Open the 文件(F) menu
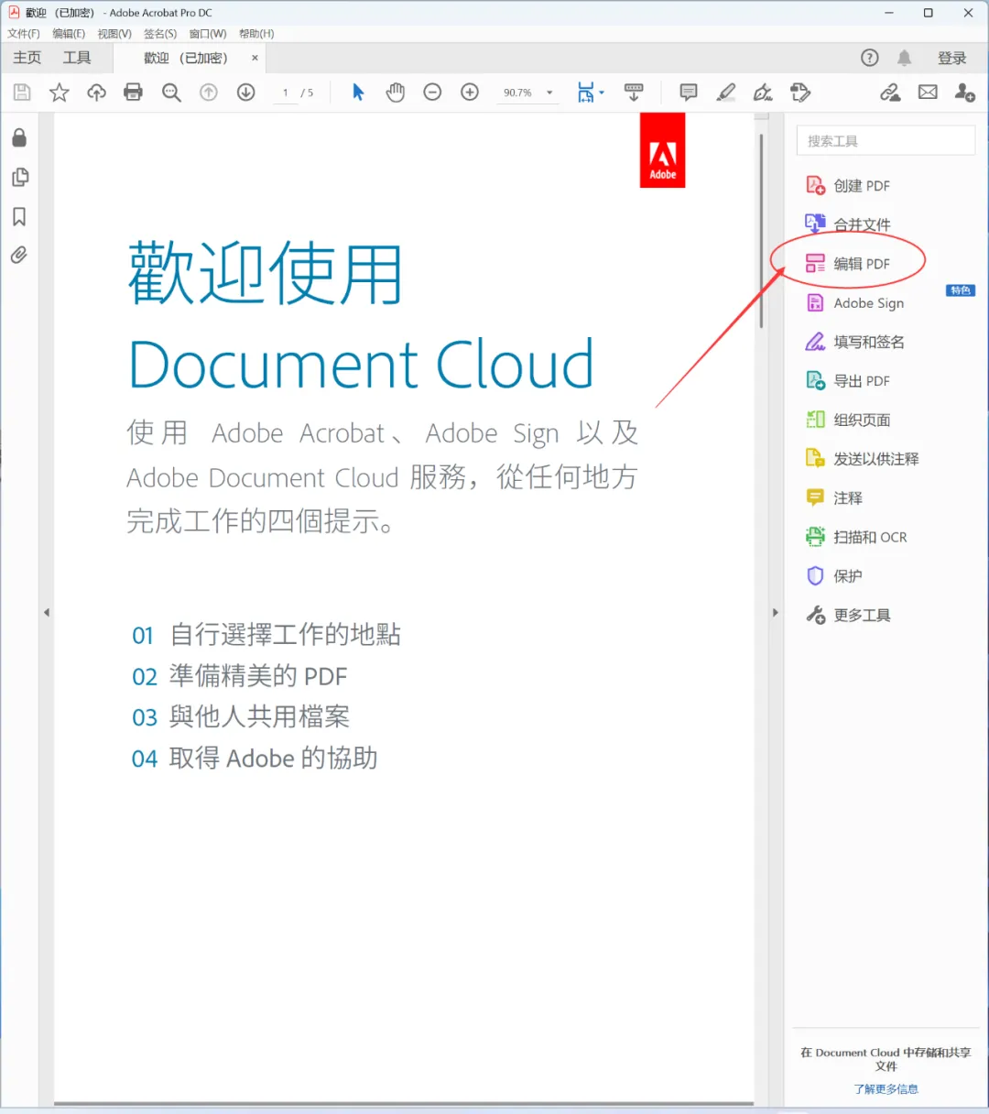This screenshot has width=989, height=1114. point(24,34)
